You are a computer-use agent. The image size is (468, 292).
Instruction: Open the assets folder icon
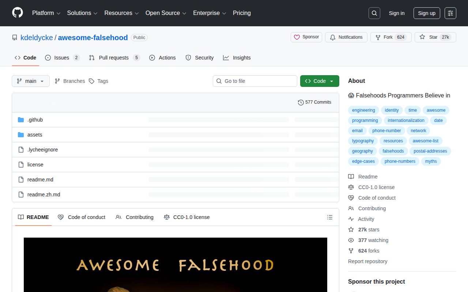click(21, 135)
